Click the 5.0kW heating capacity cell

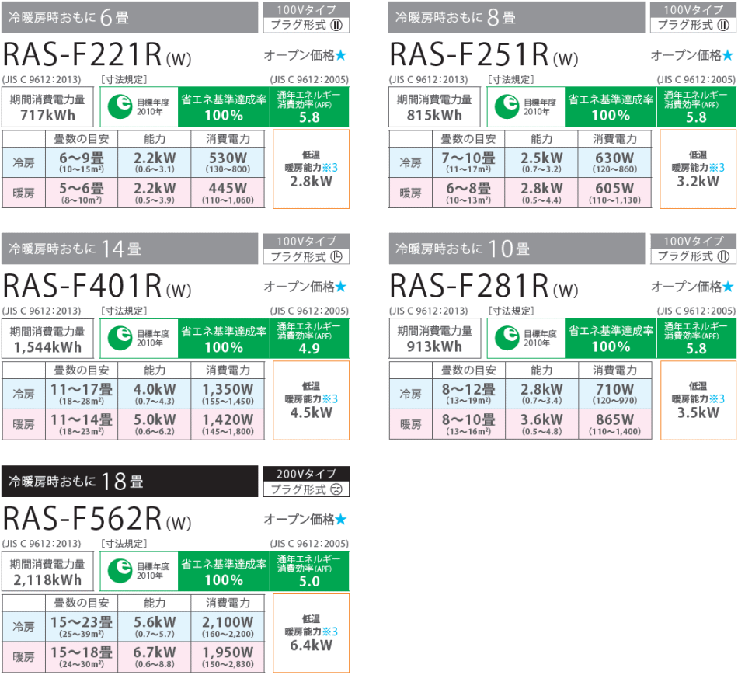point(155,424)
